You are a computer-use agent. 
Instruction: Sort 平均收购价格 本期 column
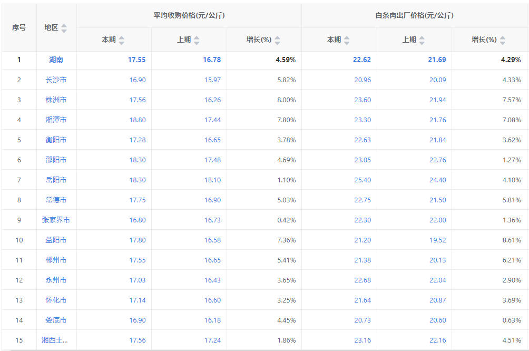[122, 40]
